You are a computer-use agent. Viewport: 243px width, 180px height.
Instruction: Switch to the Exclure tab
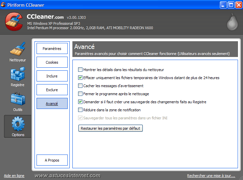tap(52, 89)
